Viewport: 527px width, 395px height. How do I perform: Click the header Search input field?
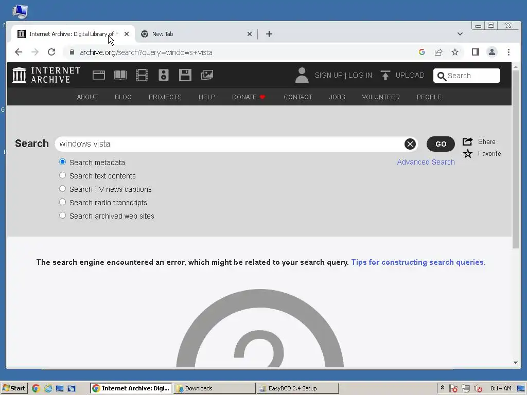466,76
